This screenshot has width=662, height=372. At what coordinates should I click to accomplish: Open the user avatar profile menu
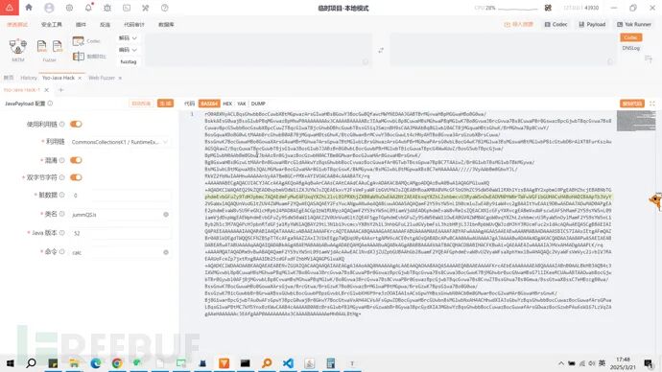49,8
